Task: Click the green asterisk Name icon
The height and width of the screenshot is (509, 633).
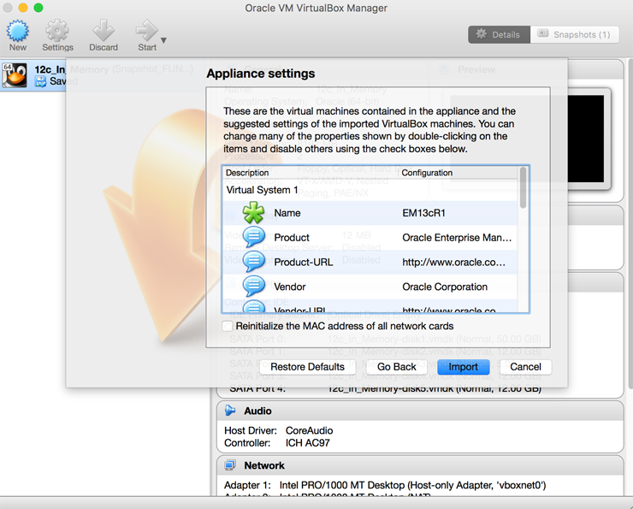Action: (253, 213)
